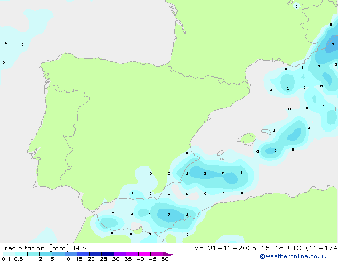
Task: Click the 0.1–0.5 mm legend color swatch
Action: click(x=9, y=254)
